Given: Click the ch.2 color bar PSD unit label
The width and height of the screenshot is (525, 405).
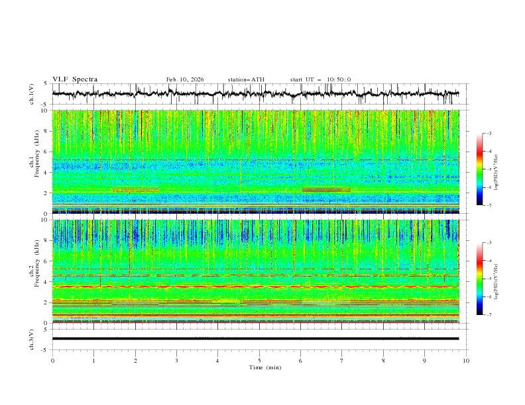Looking at the screenshot, I should (x=496, y=281).
